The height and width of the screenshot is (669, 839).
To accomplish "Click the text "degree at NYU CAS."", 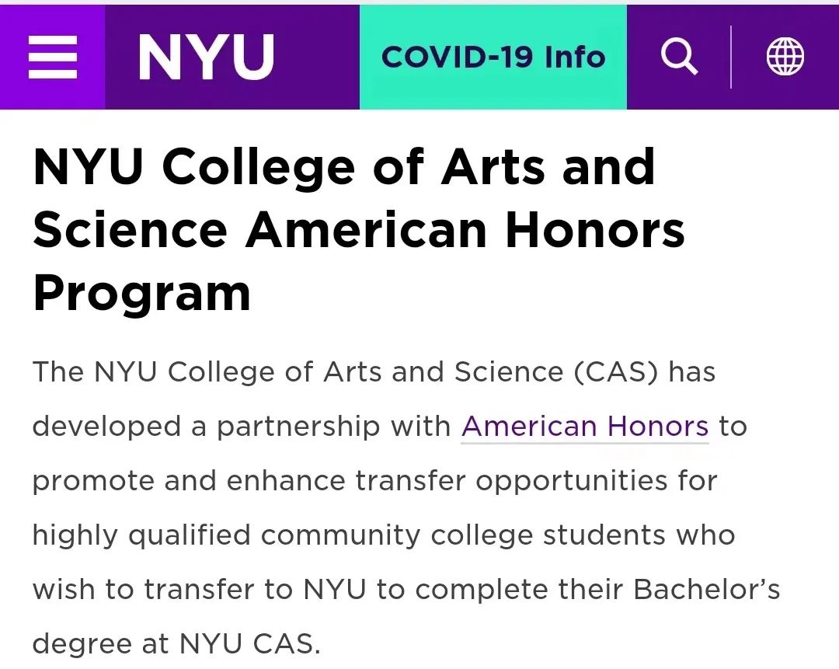I will [176, 644].
